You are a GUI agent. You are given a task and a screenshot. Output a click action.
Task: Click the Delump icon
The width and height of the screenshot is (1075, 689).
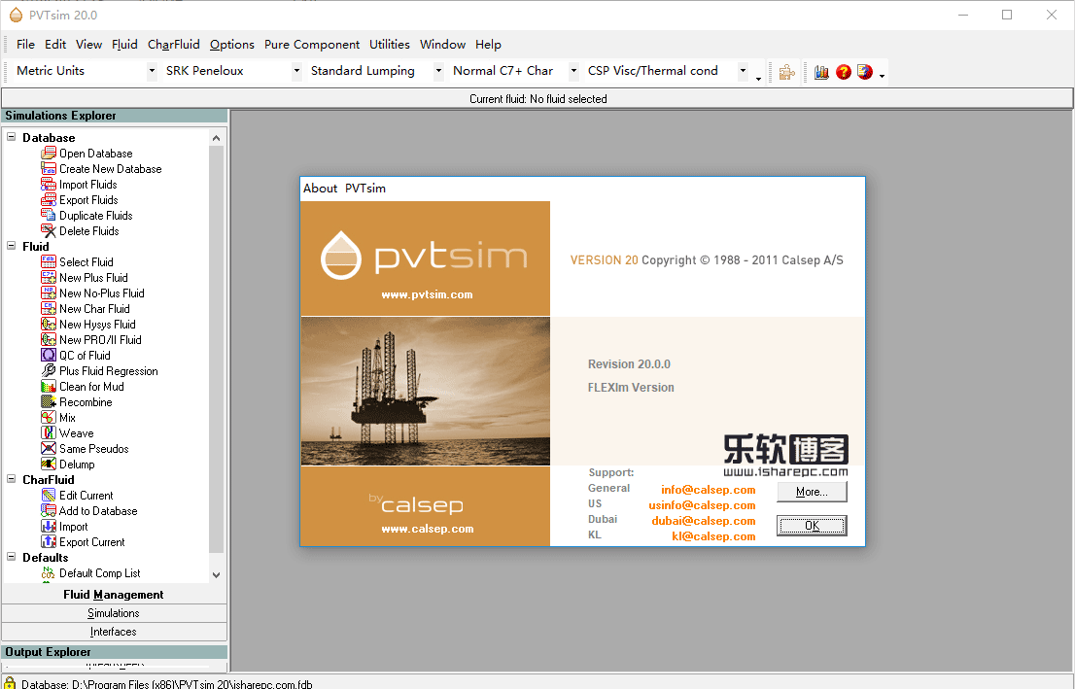tap(48, 465)
